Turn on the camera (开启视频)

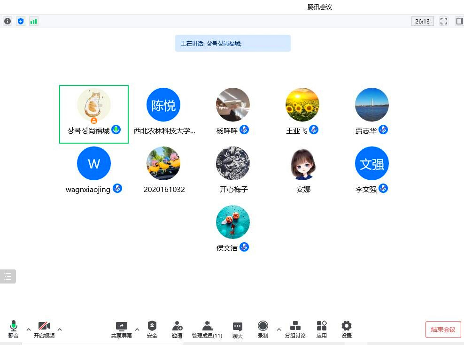pyautogui.click(x=44, y=329)
